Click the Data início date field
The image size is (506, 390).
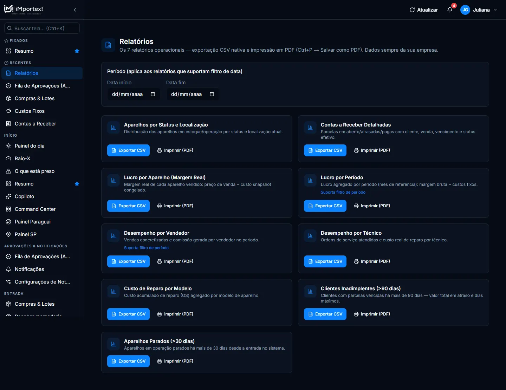click(134, 94)
